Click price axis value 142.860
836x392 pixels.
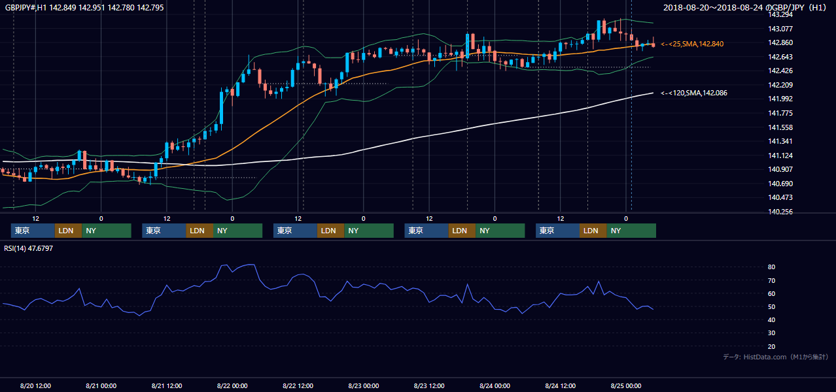(780, 42)
